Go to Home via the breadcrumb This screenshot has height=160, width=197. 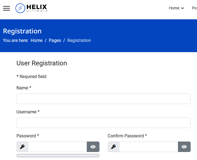(36, 40)
